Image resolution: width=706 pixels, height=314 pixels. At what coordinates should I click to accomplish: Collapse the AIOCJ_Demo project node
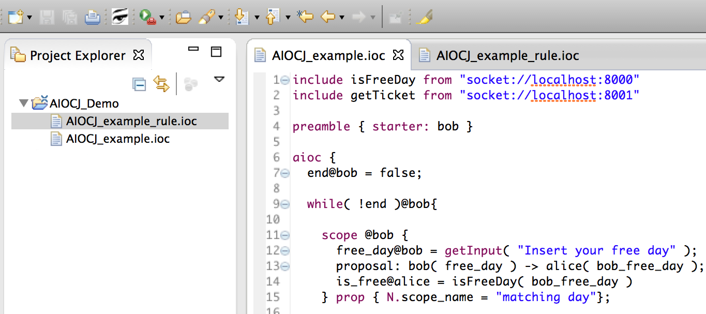tap(24, 103)
